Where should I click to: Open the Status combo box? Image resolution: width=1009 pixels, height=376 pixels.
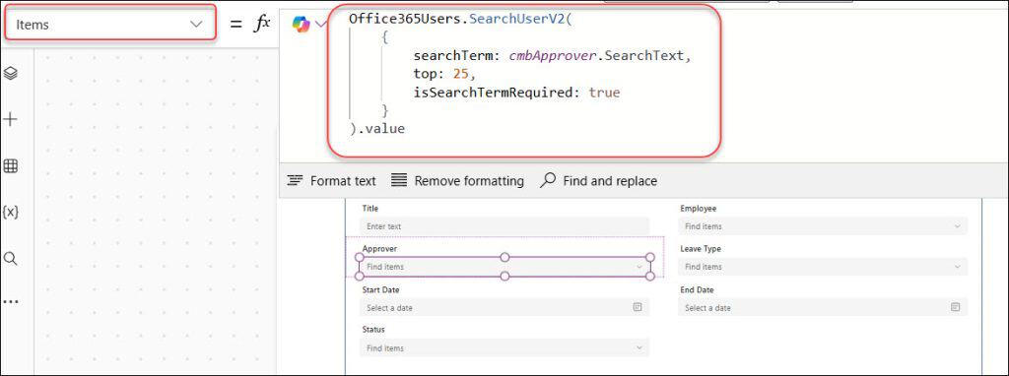(x=504, y=347)
